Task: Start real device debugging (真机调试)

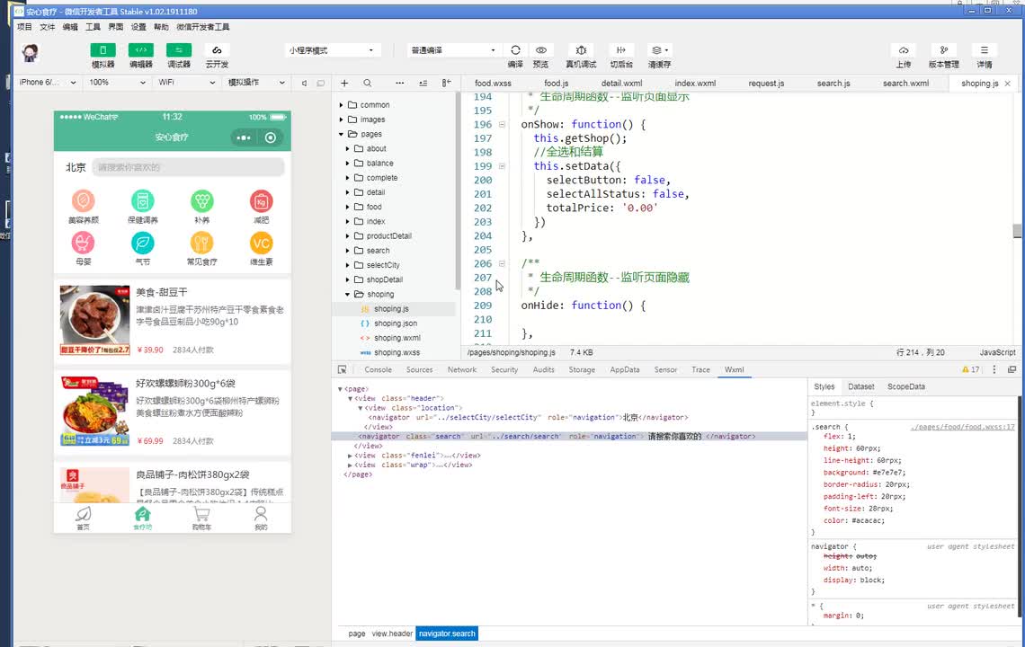Action: pos(581,50)
